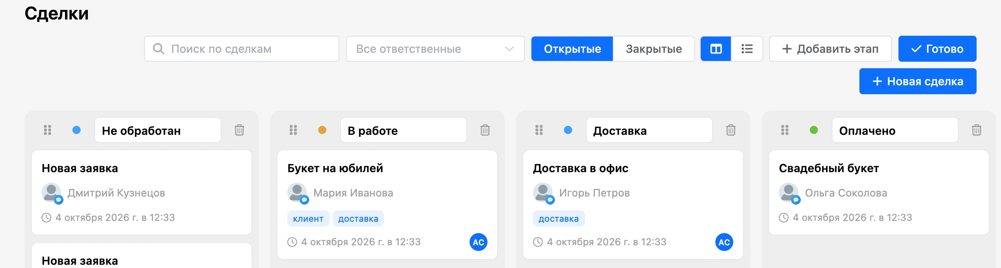
Task: Click доставка tag on Букет на юбилей card
Action: (358, 218)
